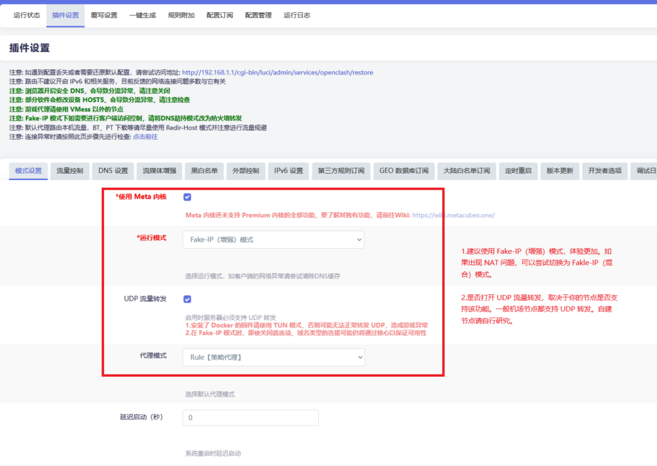657x466 pixels.
Task: Open the 版本更新 sub-tab
Action: 559,171
